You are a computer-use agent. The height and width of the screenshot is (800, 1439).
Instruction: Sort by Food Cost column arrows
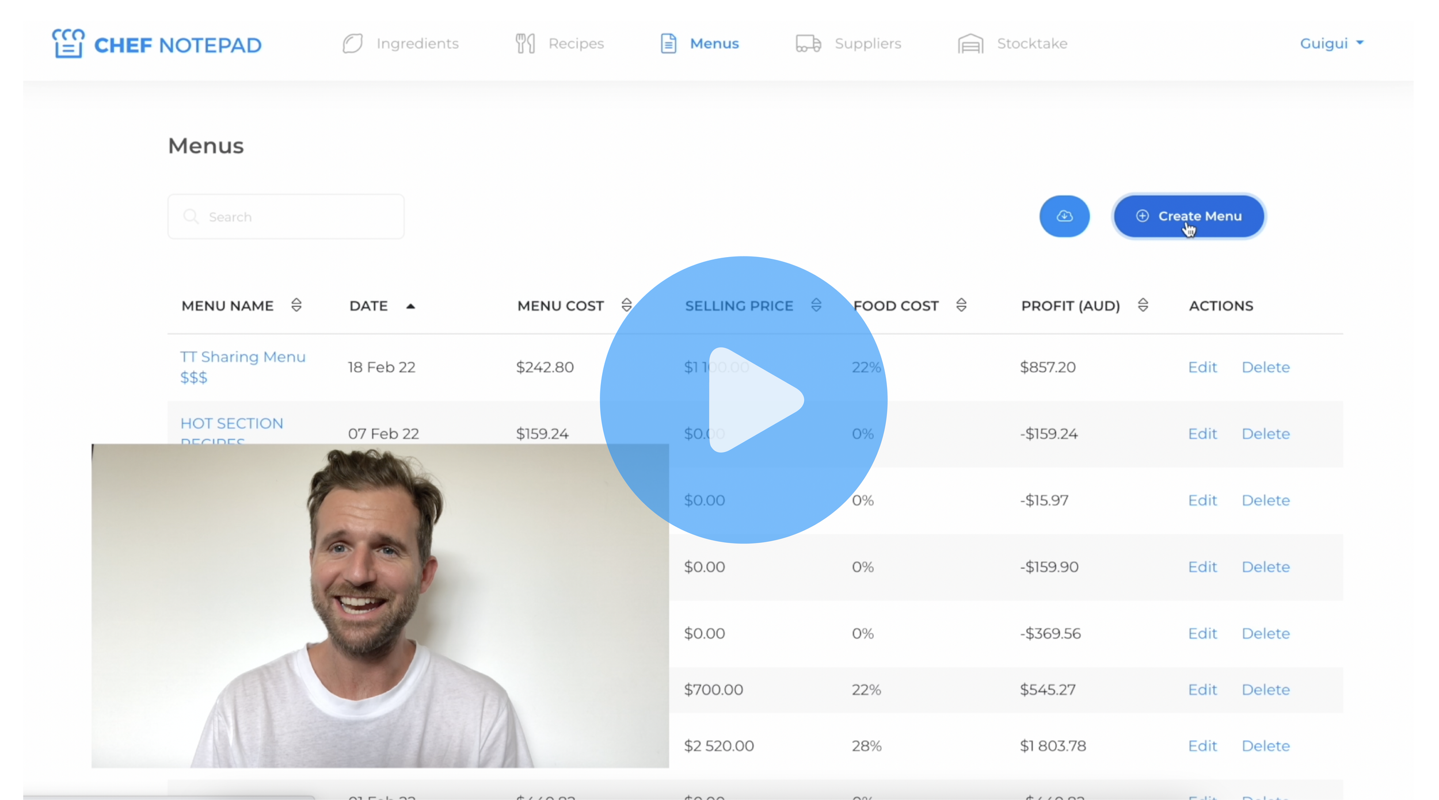pos(961,305)
